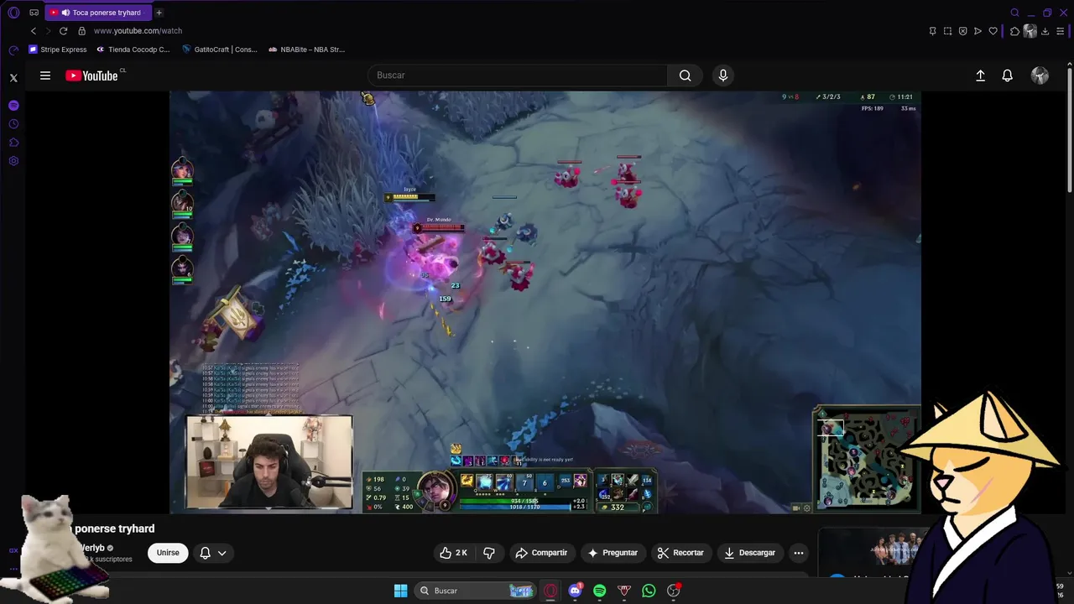This screenshot has width=1074, height=604.
Task: Open sidebar Settings gear
Action: pos(13,161)
